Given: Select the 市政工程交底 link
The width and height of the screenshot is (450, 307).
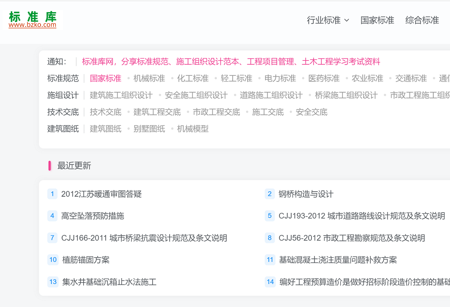Looking at the screenshot, I should (216, 112).
